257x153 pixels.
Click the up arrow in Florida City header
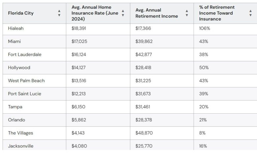click(59, 11)
